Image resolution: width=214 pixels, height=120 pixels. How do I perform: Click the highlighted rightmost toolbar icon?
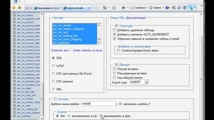click(191, 8)
